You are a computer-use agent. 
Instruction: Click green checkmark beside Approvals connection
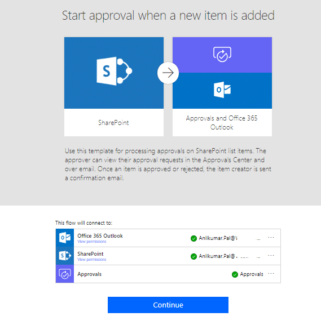coord(235,274)
